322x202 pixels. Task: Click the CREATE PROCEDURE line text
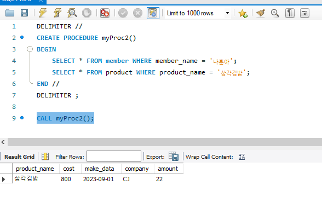[x=87, y=38]
